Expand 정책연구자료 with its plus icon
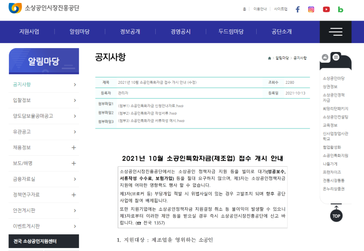Viewport: 364px width, 251px height. (x=73, y=195)
